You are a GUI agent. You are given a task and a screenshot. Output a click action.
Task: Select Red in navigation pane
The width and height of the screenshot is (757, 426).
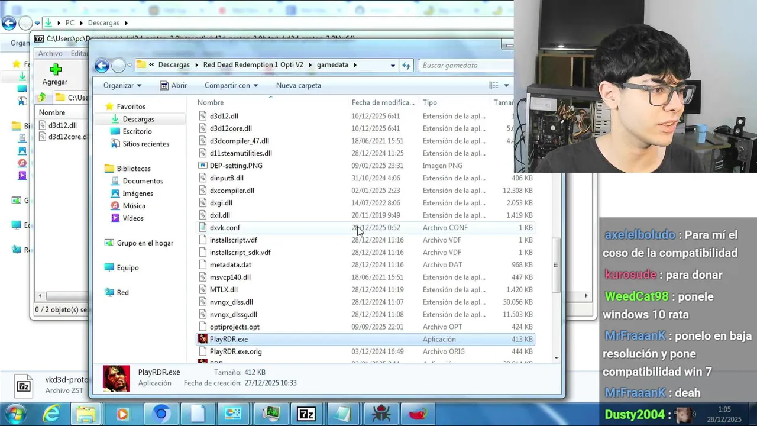click(x=122, y=293)
